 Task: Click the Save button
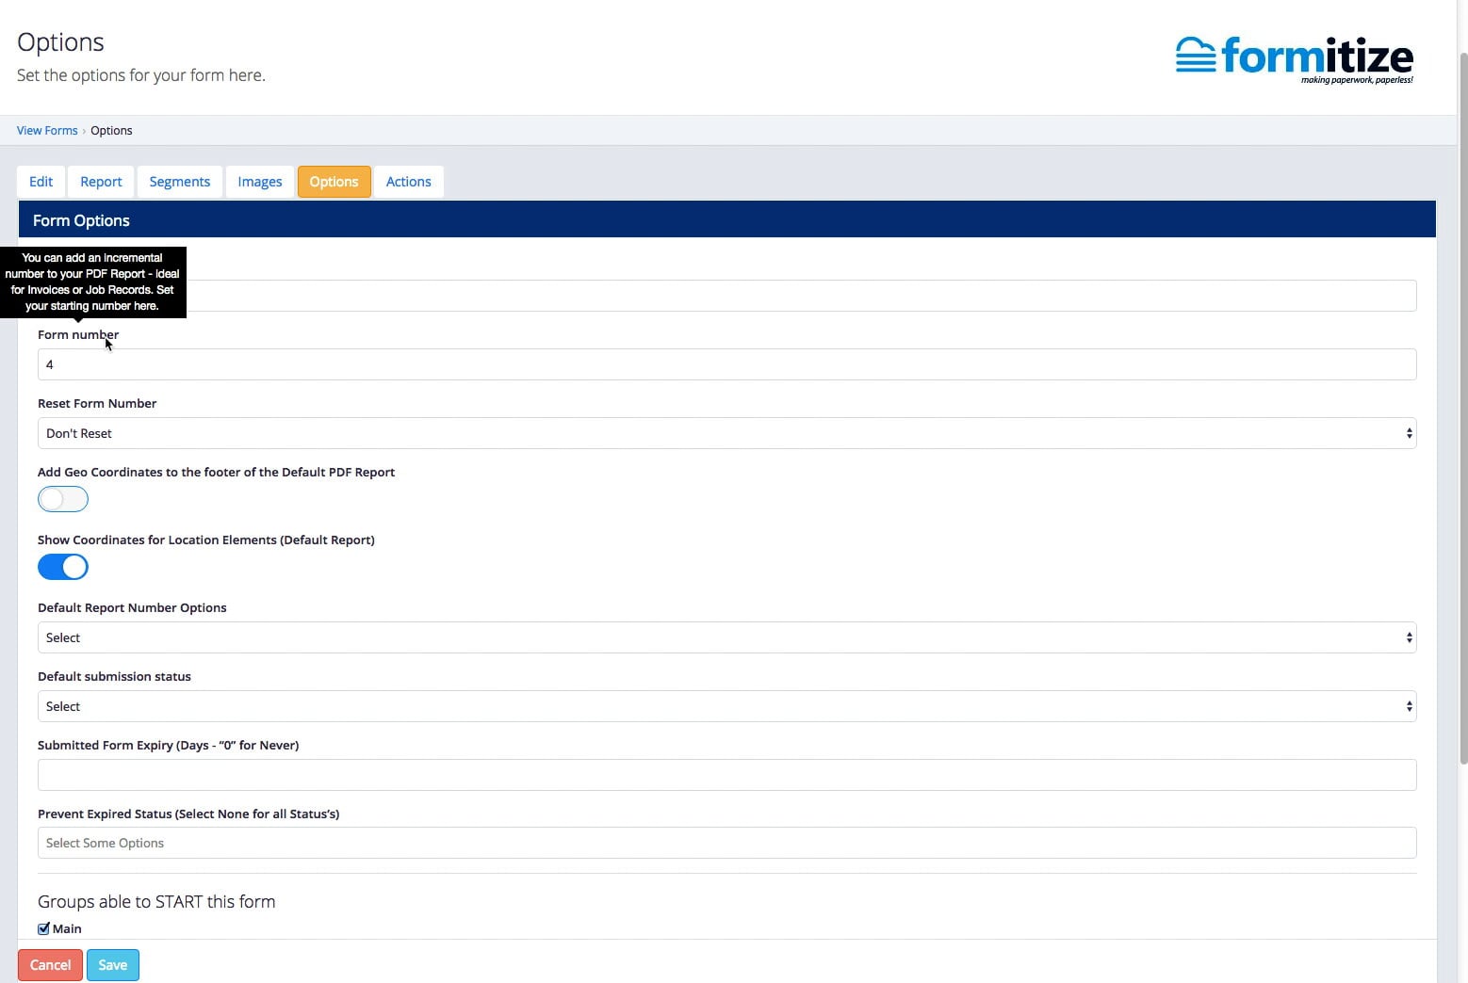click(x=113, y=965)
